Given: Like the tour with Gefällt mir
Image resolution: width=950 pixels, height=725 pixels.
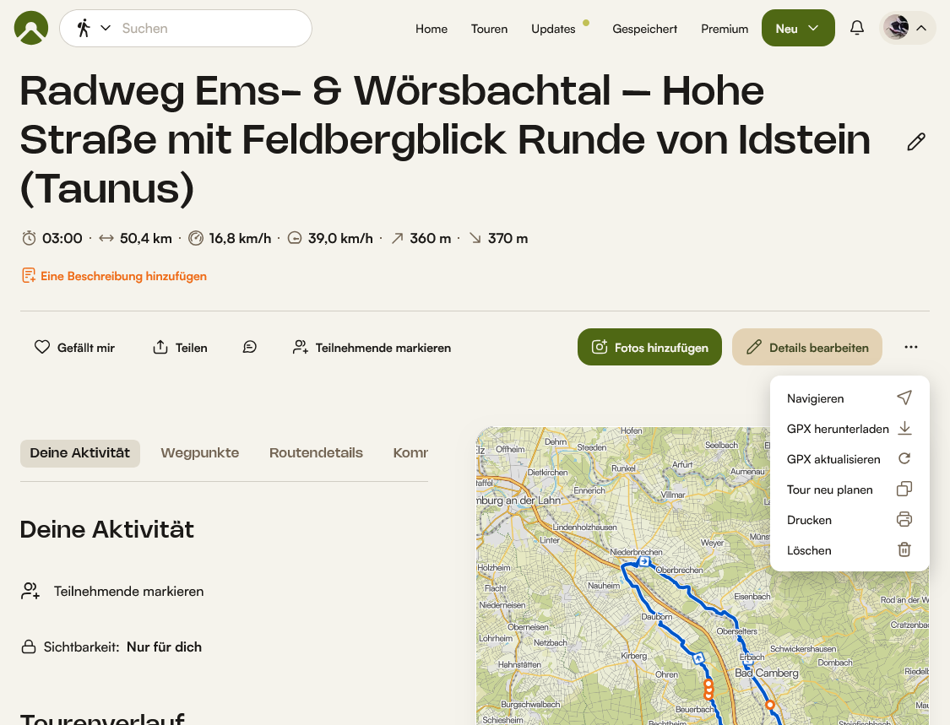Looking at the screenshot, I should pyautogui.click(x=74, y=348).
